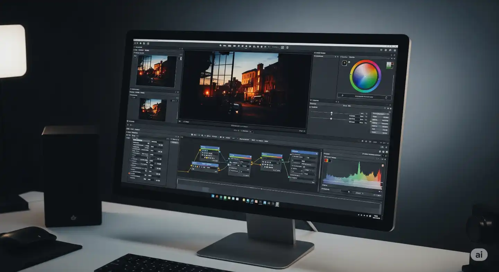Screen dimensions: 499x272
Task: Open the dropdown in the top center toolbar
Action: [x=276, y=47]
